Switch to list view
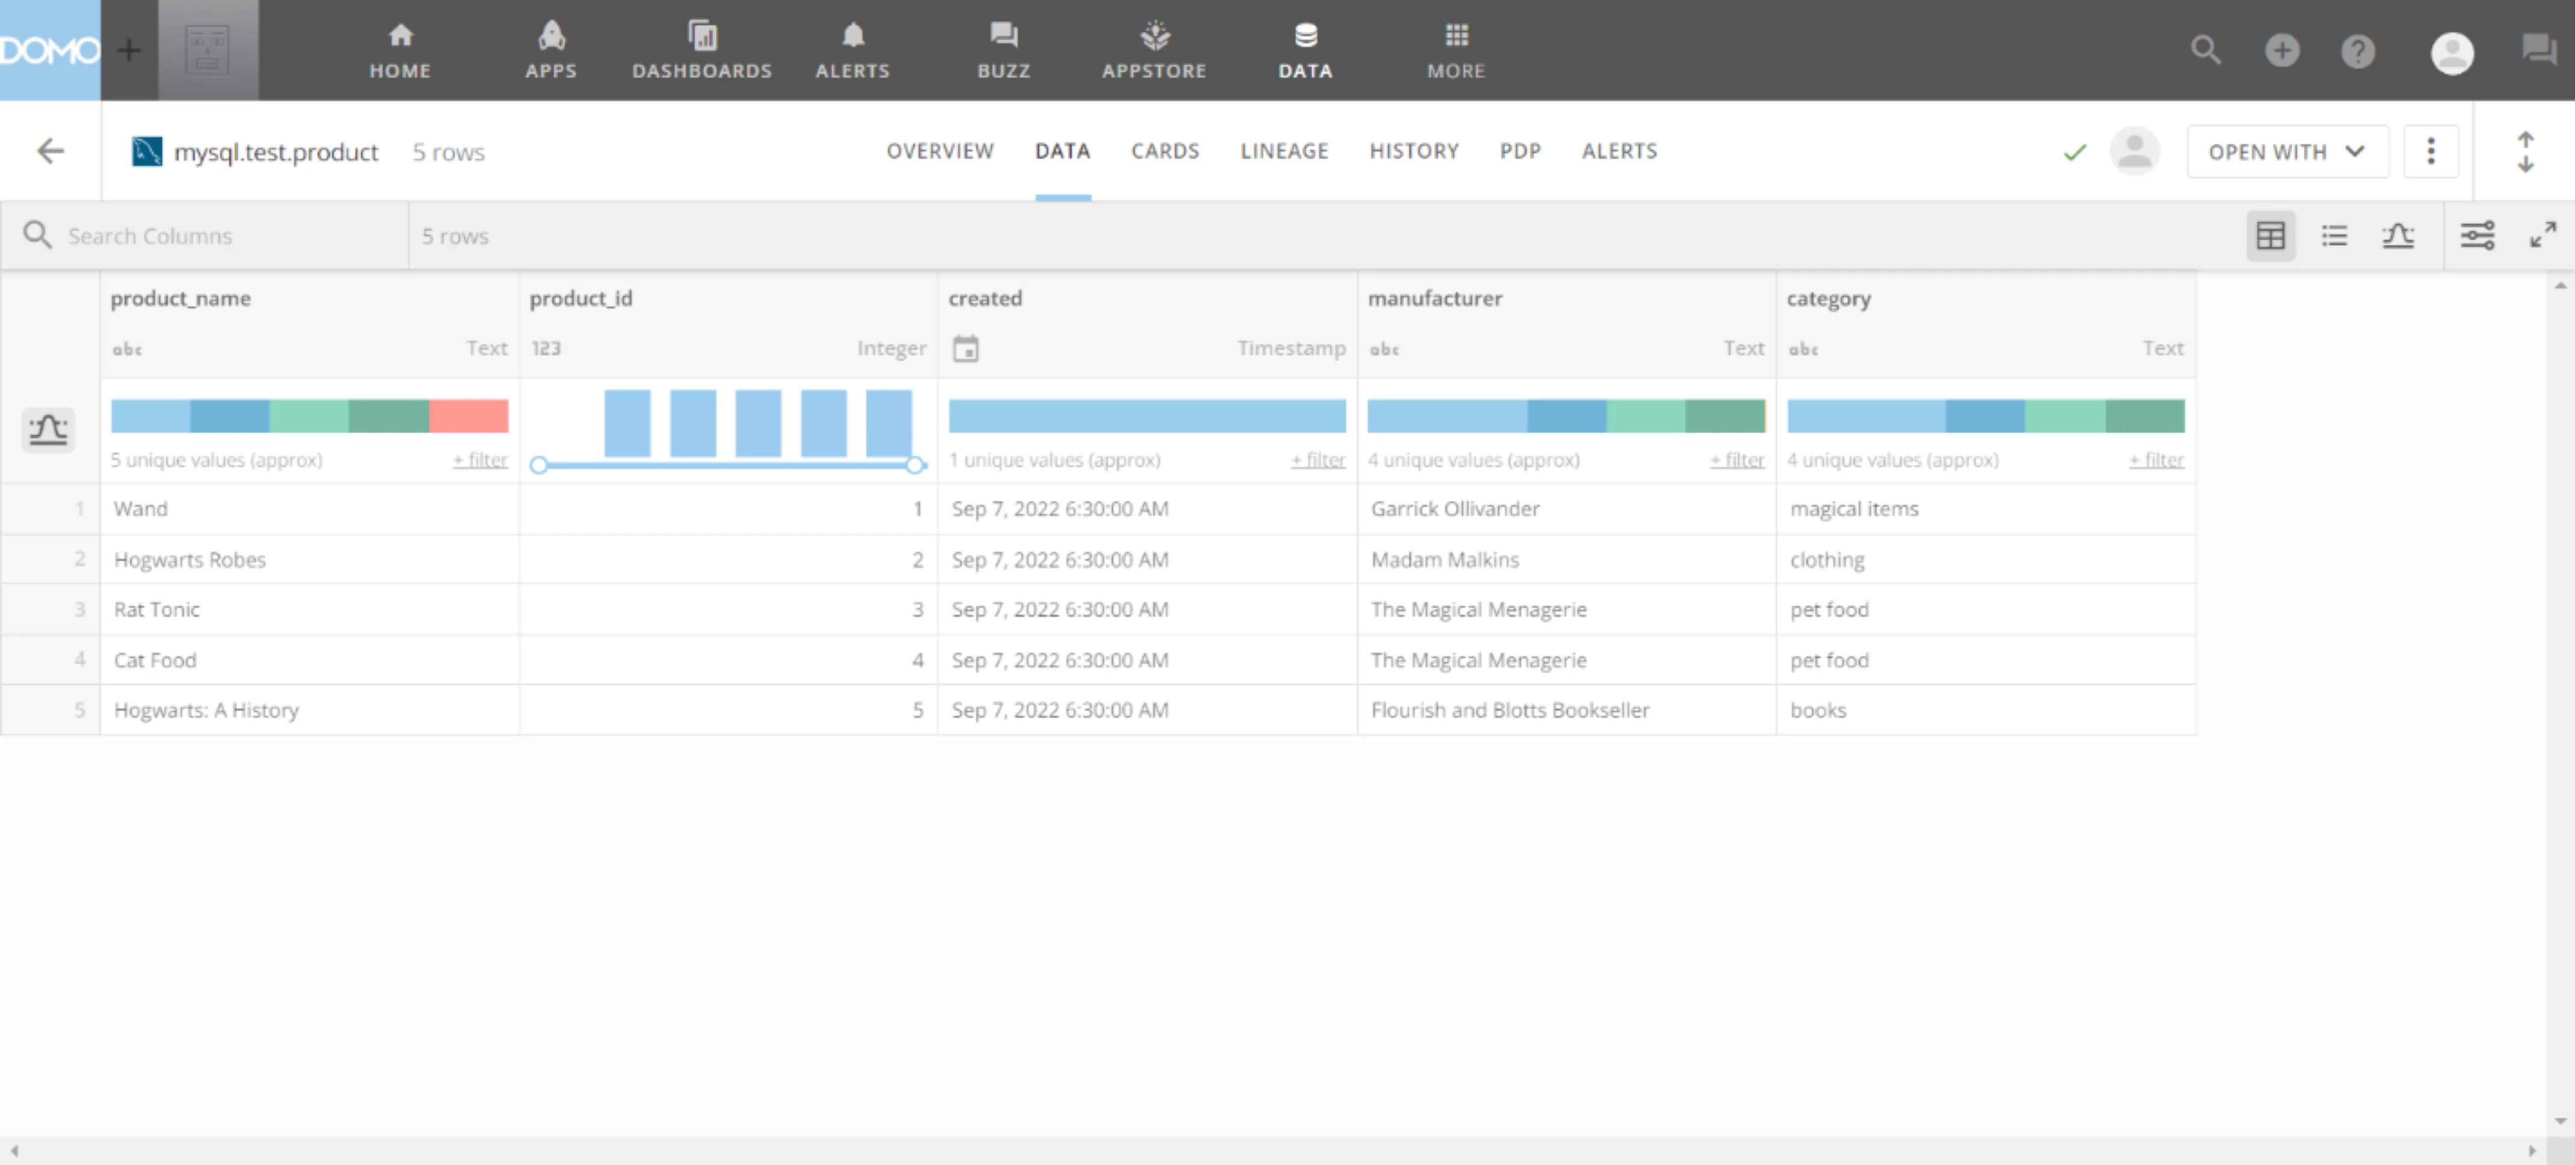This screenshot has height=1165, width=2575. (x=2334, y=236)
